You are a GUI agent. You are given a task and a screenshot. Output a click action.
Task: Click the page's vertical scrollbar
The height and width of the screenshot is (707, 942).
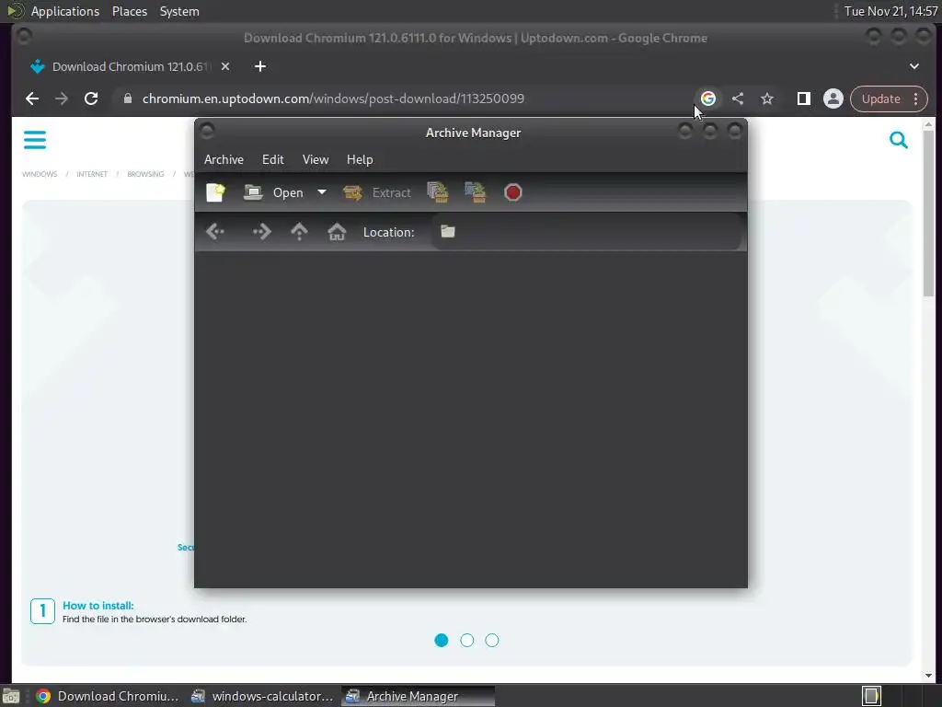[x=929, y=214]
